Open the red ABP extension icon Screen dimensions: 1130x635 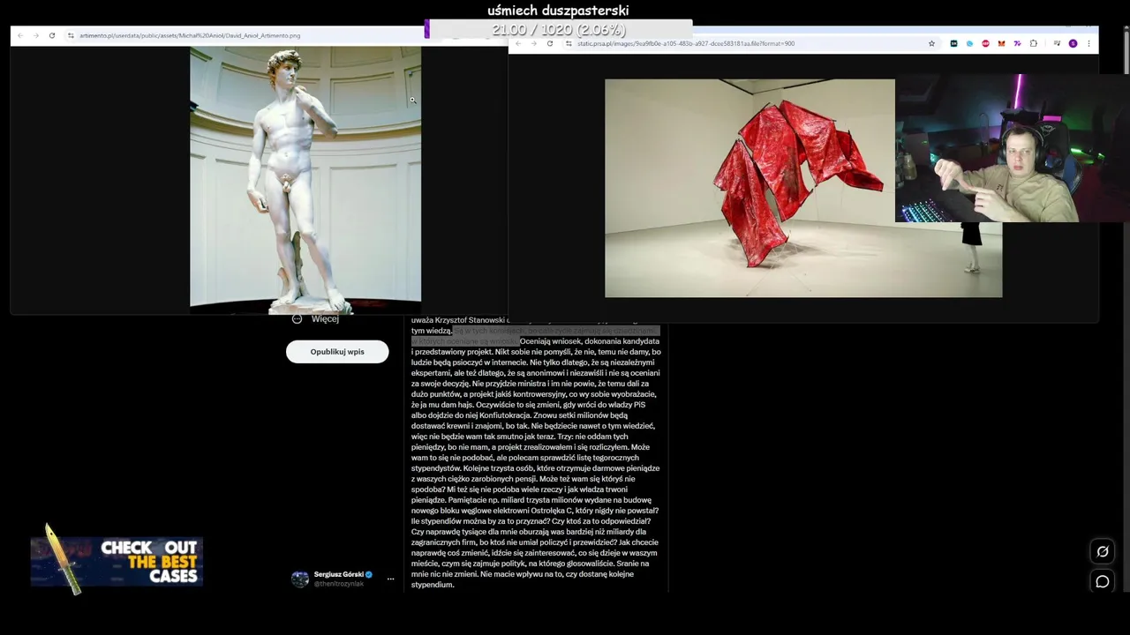click(x=985, y=43)
